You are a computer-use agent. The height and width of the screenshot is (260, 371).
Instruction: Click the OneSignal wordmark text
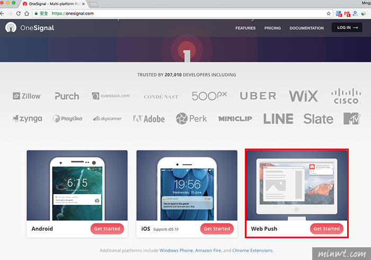coord(37,28)
